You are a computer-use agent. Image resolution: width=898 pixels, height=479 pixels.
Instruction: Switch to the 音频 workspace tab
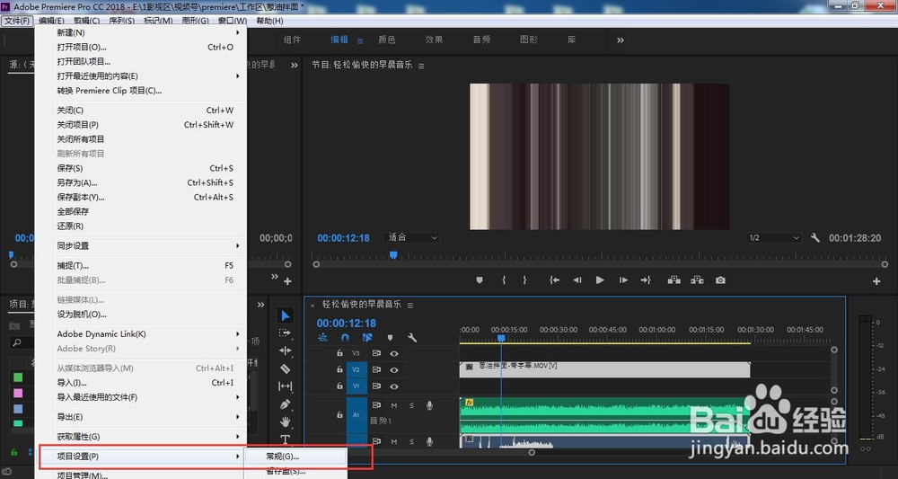click(481, 40)
